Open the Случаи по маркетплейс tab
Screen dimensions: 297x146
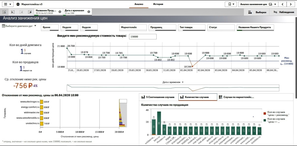(236, 97)
